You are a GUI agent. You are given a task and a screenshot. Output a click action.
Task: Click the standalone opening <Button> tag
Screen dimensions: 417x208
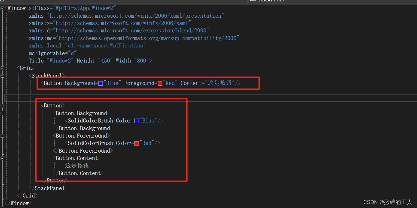pyautogui.click(x=53, y=106)
